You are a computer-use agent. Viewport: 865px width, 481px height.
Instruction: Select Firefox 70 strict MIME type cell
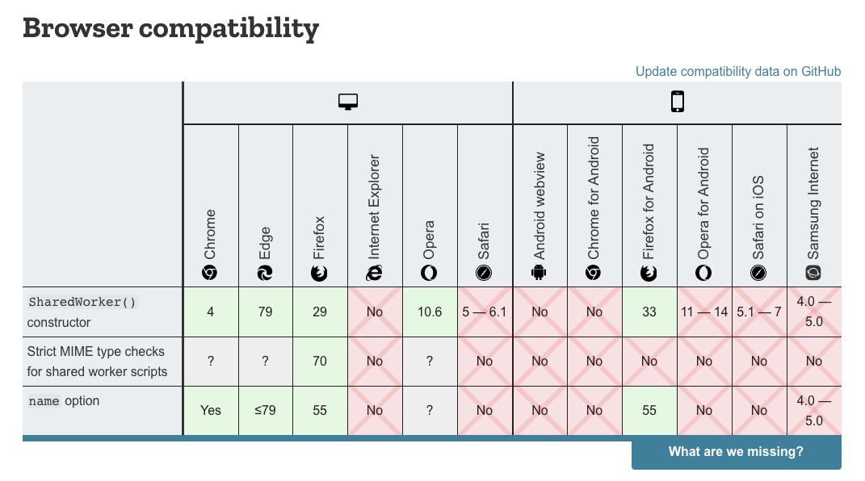tap(320, 362)
